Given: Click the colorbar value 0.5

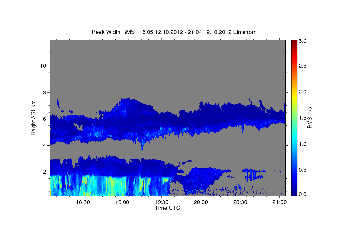Looking at the screenshot, I should point(303,169).
